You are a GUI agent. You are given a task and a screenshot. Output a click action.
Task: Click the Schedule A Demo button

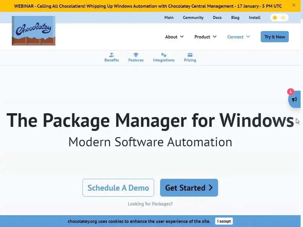point(118,188)
